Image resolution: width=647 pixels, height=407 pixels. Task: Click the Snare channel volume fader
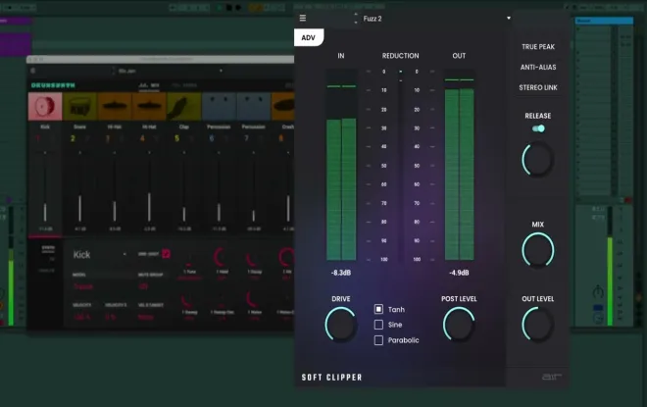(x=79, y=187)
